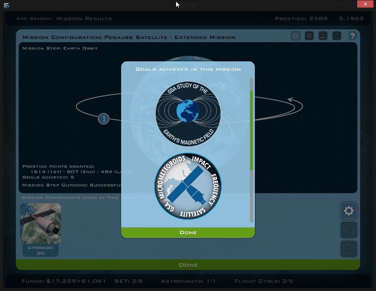Click the 'Goals achieved: 5' text
This screenshot has height=291, width=376.
(48, 177)
